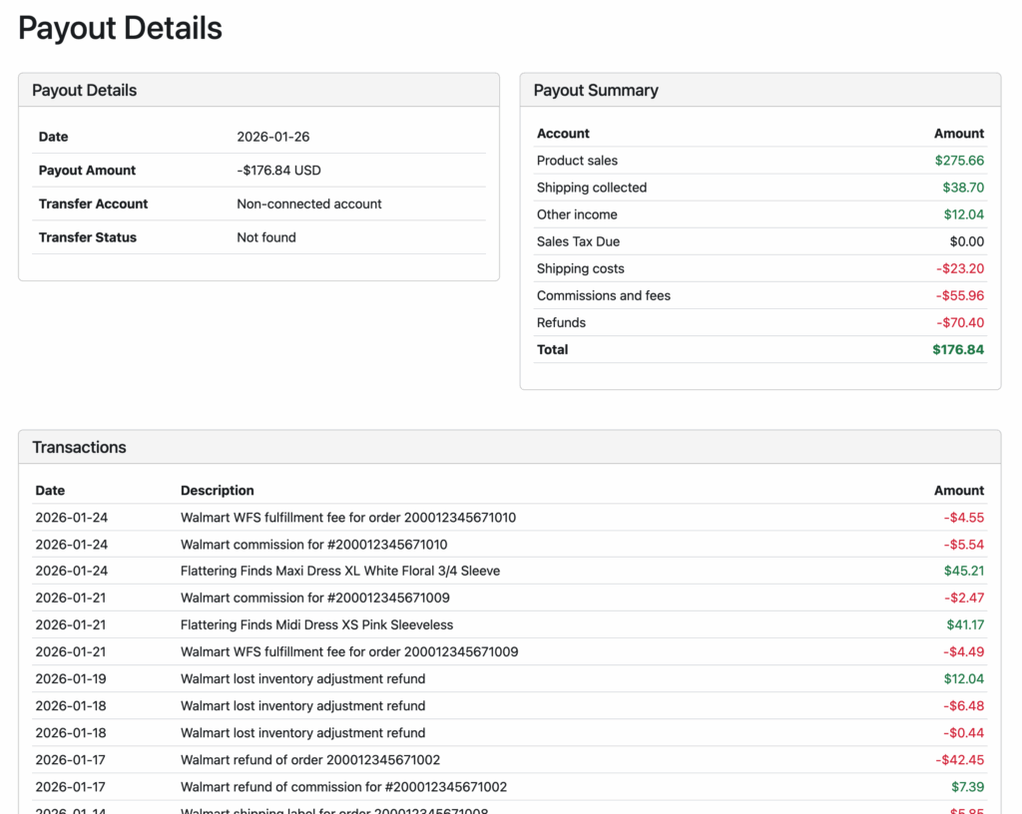Screen dimensions: 1022x814
Task: Select Walmart refund of order 200012345671002
Action: [x=310, y=759]
